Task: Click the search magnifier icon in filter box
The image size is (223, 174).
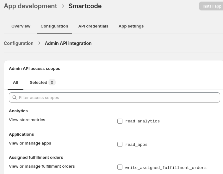Action: [15, 97]
